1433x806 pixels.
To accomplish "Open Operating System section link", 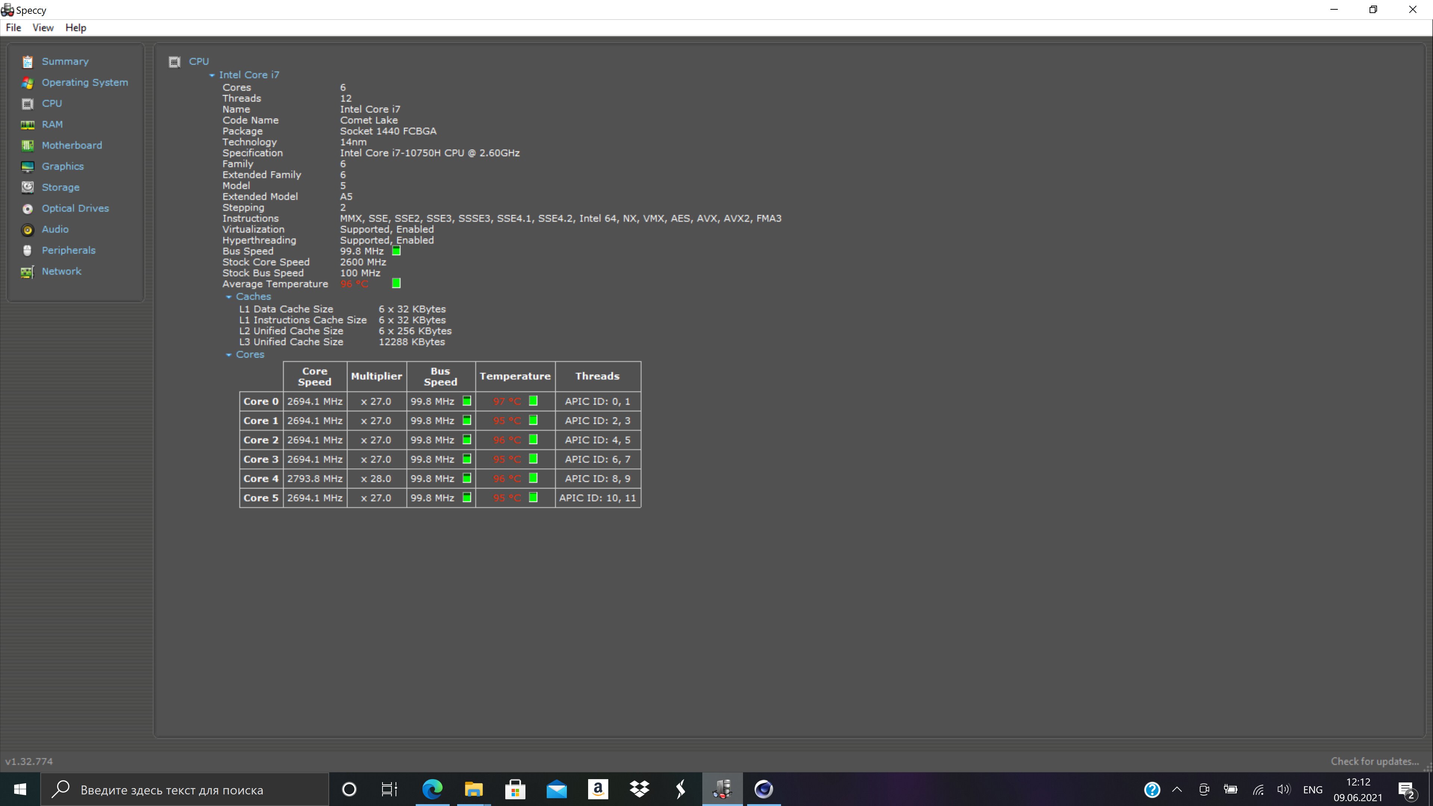I will point(85,82).
